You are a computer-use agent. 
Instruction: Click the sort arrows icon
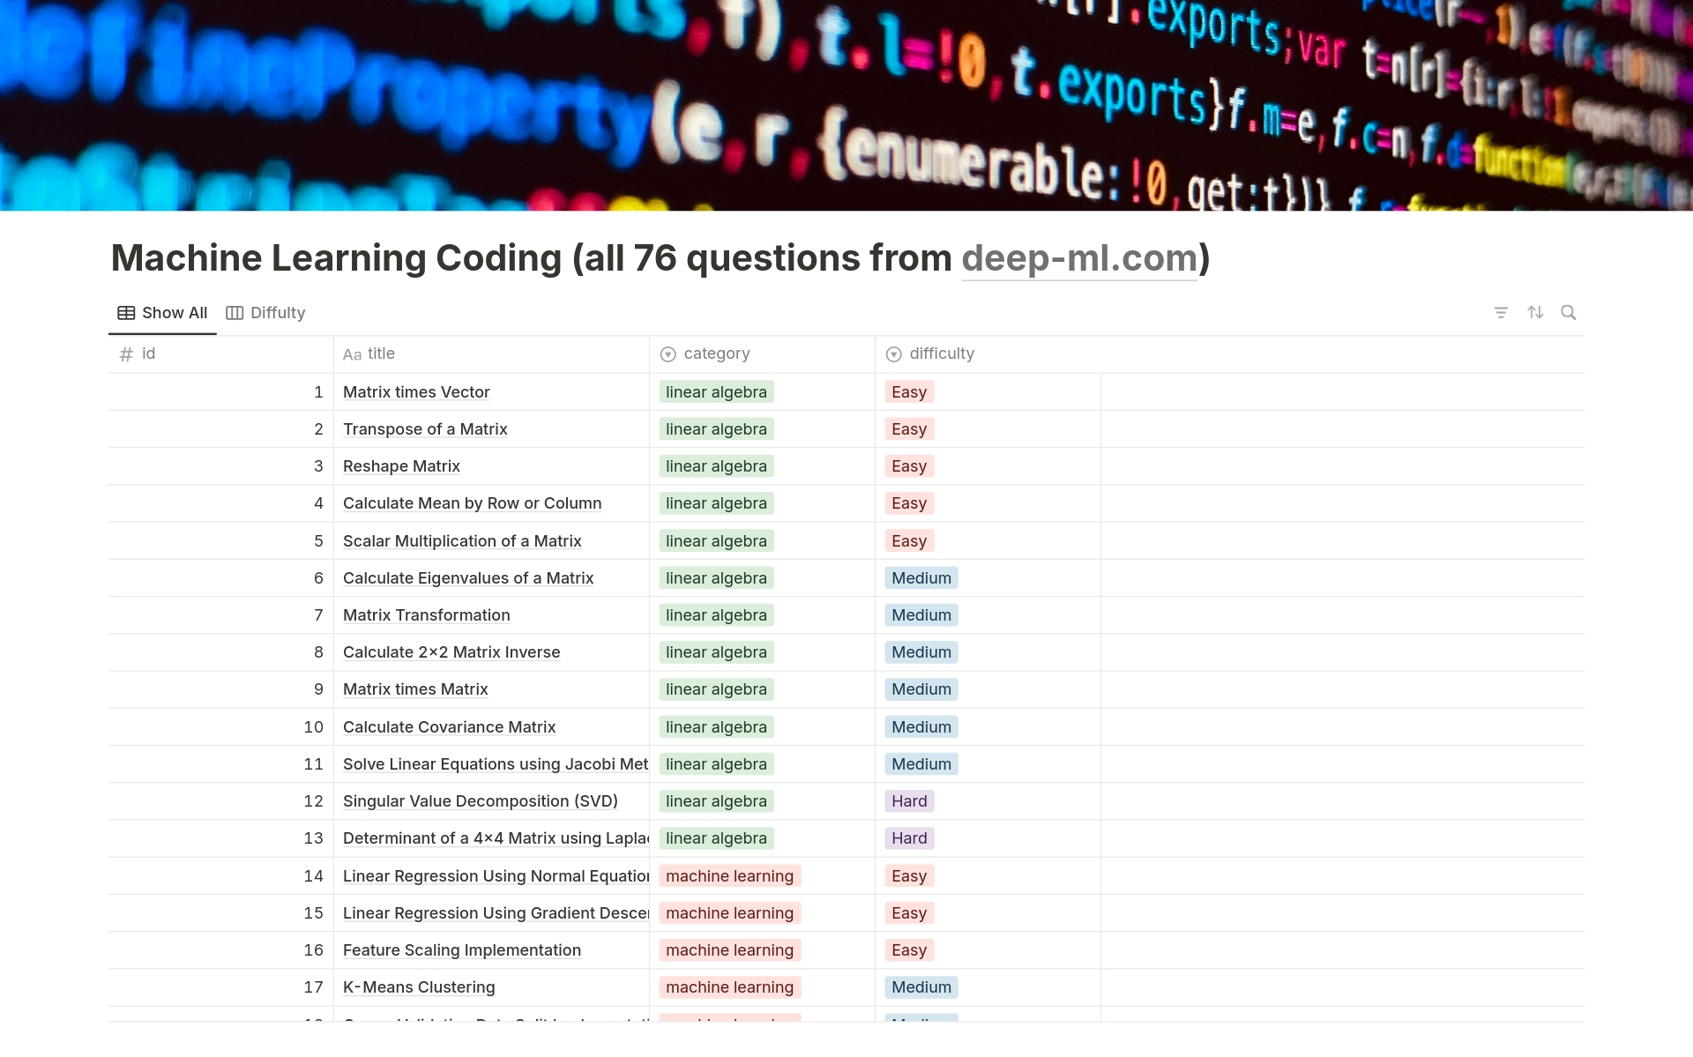pyautogui.click(x=1535, y=313)
